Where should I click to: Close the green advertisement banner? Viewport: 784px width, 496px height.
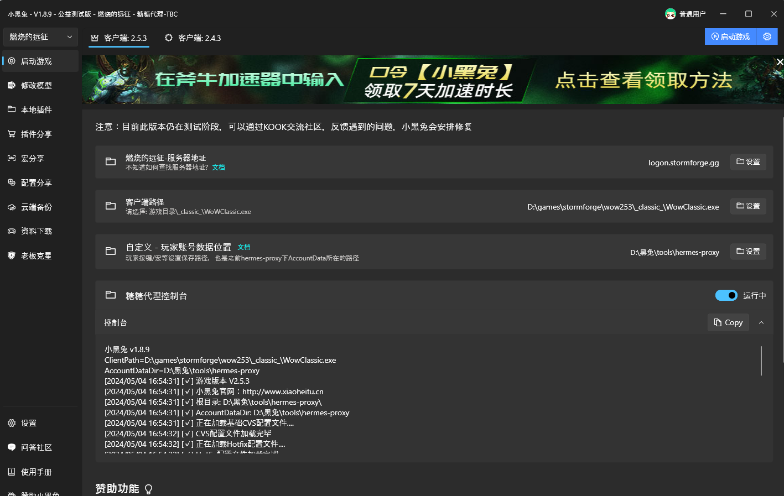[780, 62]
